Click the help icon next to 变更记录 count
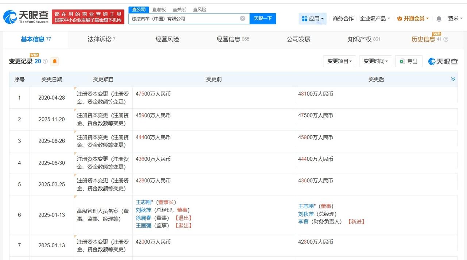The image size is (467, 260). [x=45, y=61]
